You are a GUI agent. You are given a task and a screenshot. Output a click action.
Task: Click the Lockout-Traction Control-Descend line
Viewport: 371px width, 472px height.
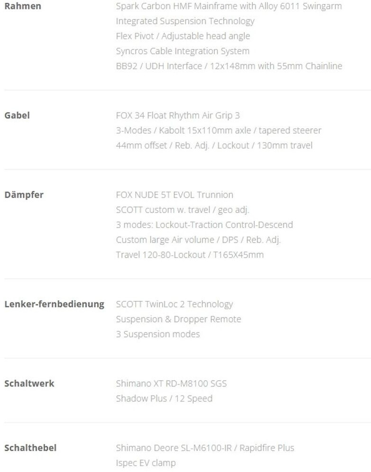tap(204, 225)
